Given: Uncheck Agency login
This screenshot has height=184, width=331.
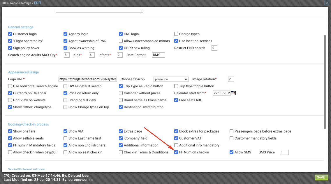Looking at the screenshot, I should click(x=66, y=34).
